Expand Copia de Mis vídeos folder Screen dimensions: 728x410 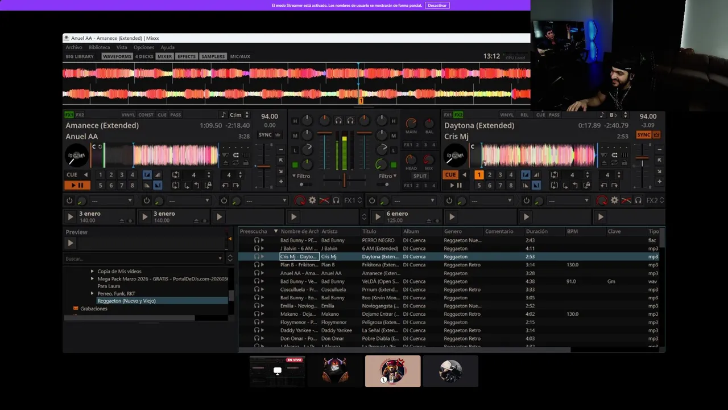click(92, 272)
